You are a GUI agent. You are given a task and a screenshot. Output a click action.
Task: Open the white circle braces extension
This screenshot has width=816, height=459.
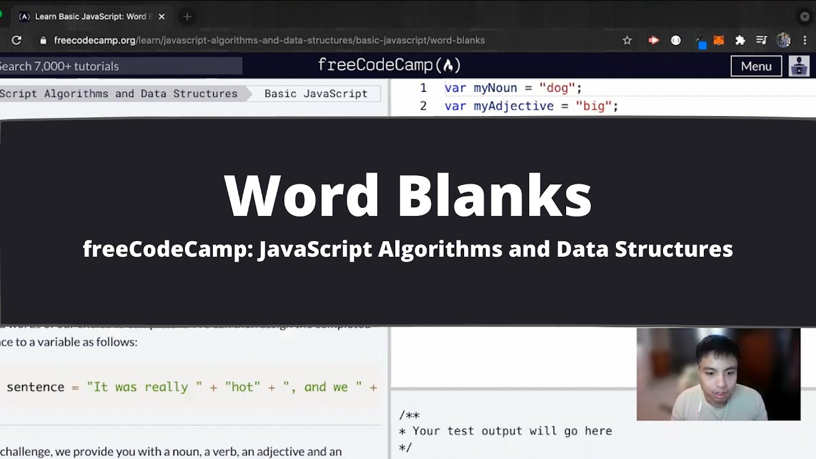pyautogui.click(x=676, y=40)
